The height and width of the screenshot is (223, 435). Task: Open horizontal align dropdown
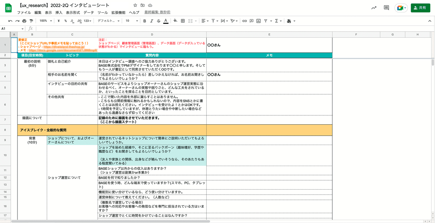pos(205,21)
